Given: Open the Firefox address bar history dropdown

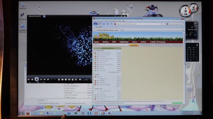Looking at the screenshot, I should pos(164,24).
